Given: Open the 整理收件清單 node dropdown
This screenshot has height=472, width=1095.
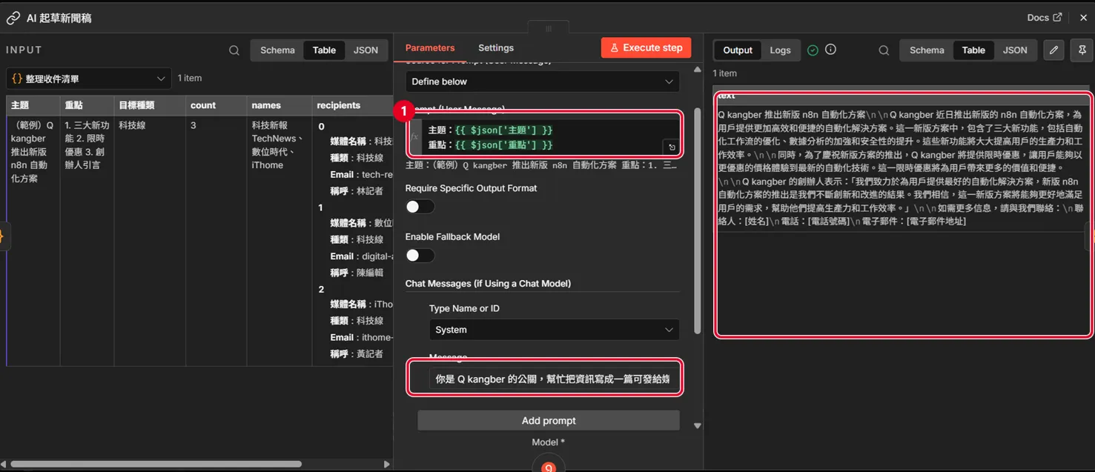Looking at the screenshot, I should [x=89, y=79].
